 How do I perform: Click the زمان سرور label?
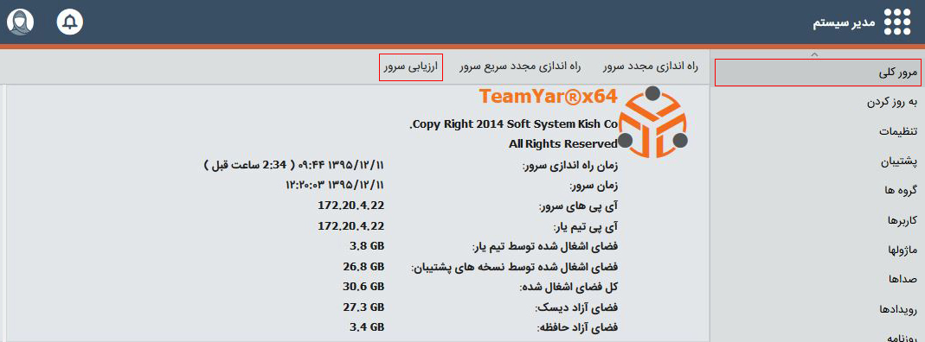(x=594, y=186)
